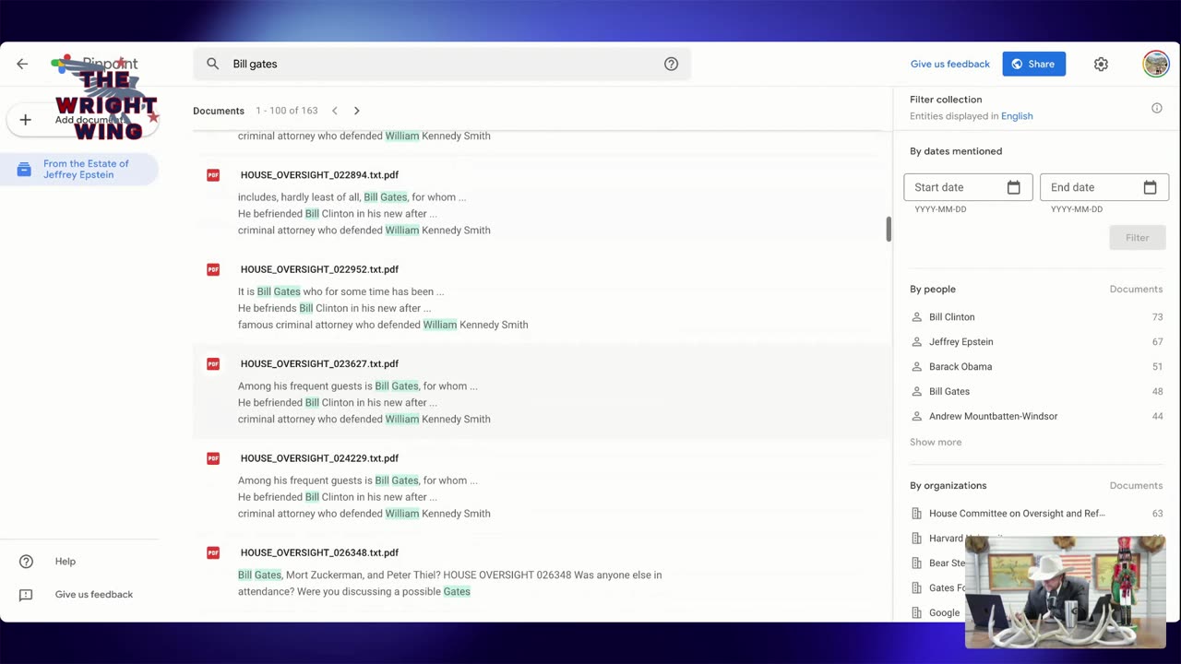Open search help question mark icon

[x=671, y=64]
